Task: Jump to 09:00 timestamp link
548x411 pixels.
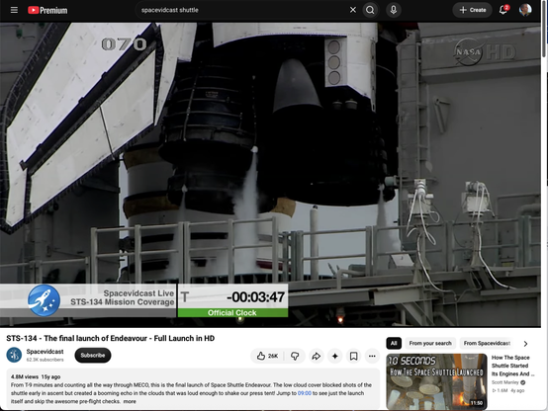Action: [x=305, y=393]
